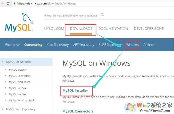Click the address bar URL field
174x114 pixels.
(x=93, y=4)
